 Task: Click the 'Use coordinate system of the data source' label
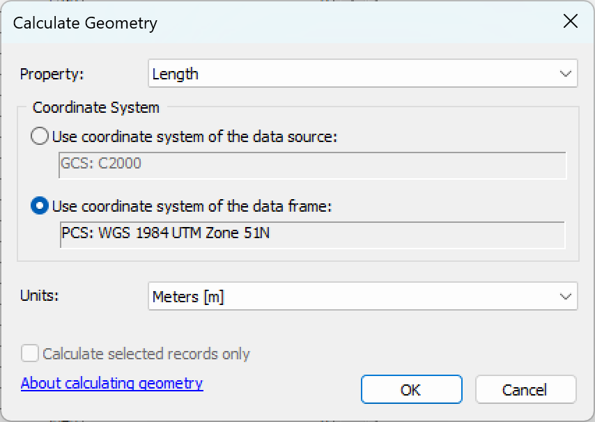[194, 136]
